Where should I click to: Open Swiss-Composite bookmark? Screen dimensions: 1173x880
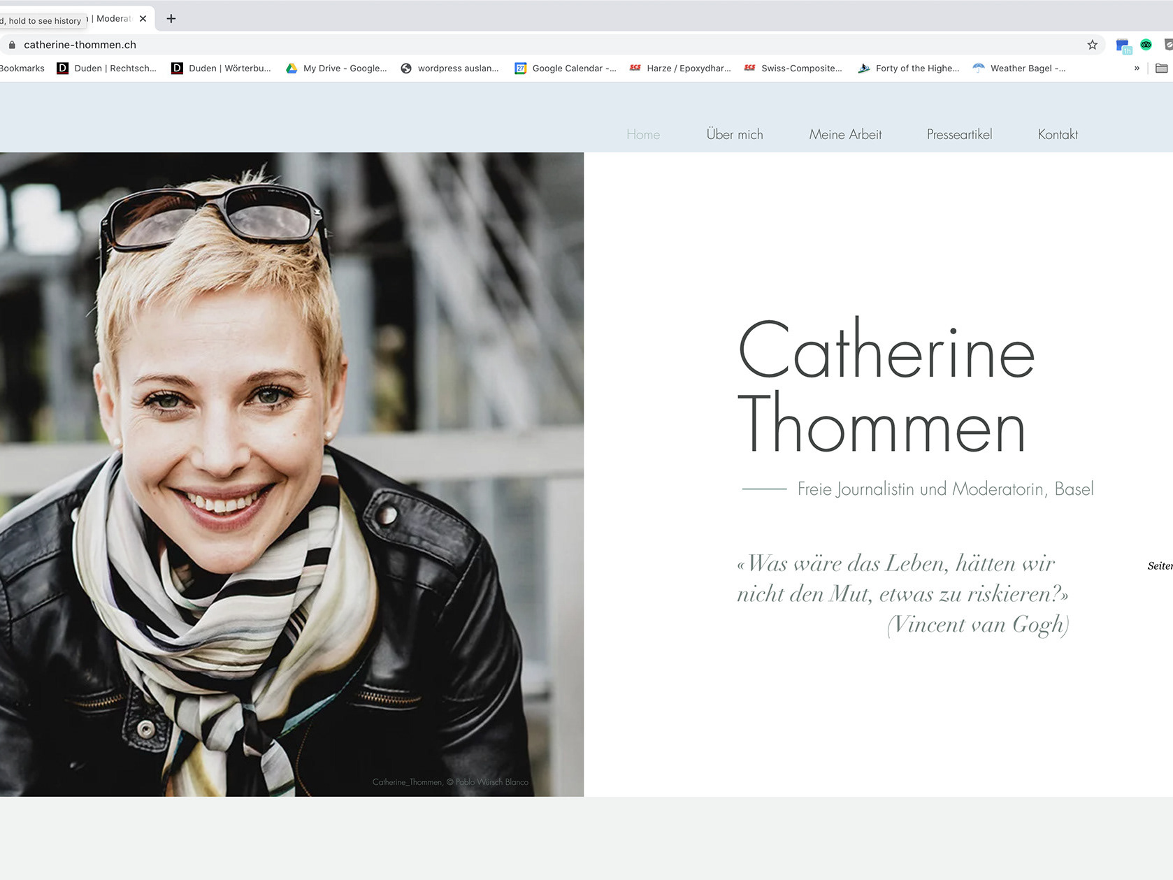click(x=793, y=68)
